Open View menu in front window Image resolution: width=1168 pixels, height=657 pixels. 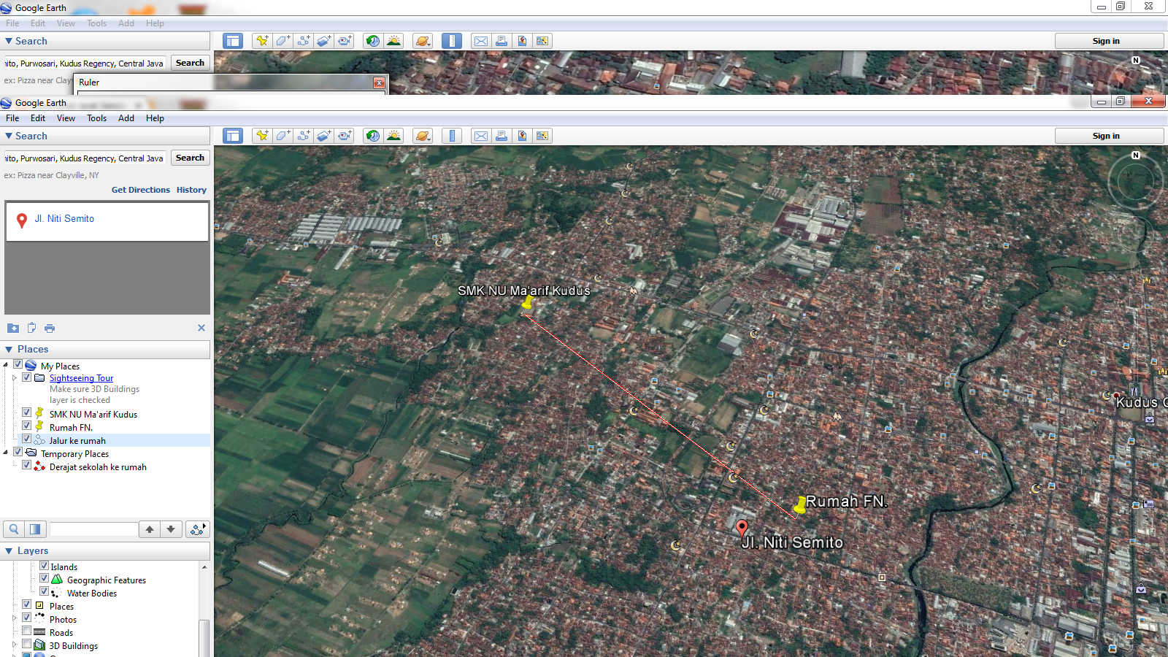[x=66, y=118]
